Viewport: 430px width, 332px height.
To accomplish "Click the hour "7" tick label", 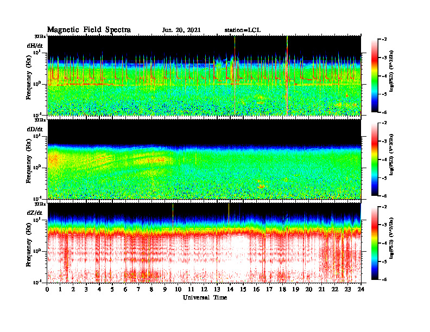I will [x=139, y=290].
